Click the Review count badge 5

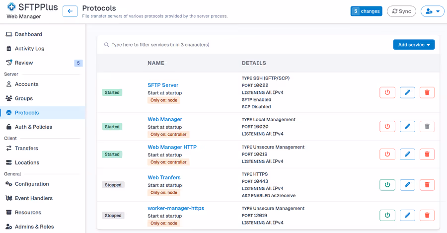point(78,63)
